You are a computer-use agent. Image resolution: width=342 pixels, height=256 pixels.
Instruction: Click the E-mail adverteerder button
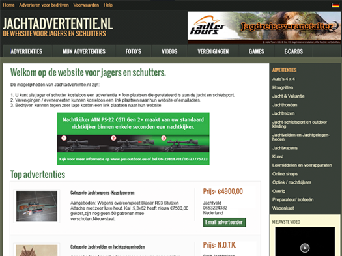(x=224, y=222)
